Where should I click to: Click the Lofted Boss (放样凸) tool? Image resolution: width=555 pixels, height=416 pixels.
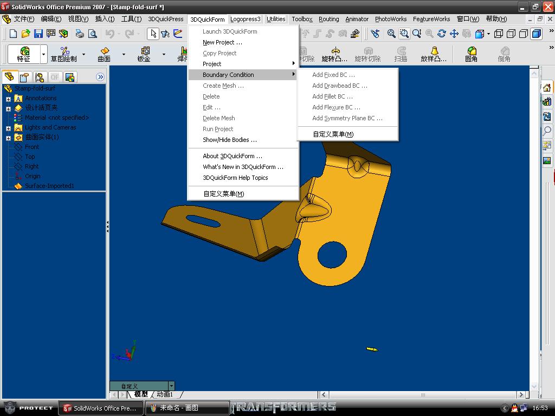434,54
